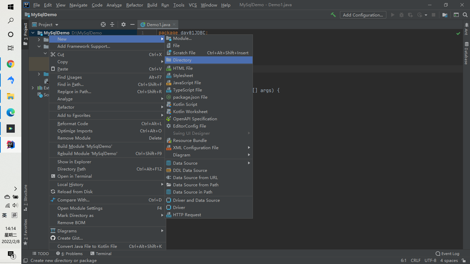This screenshot has height=264, width=470.
Task: Click the Debug bug icon in toolbar
Action: pyautogui.click(x=402, y=15)
